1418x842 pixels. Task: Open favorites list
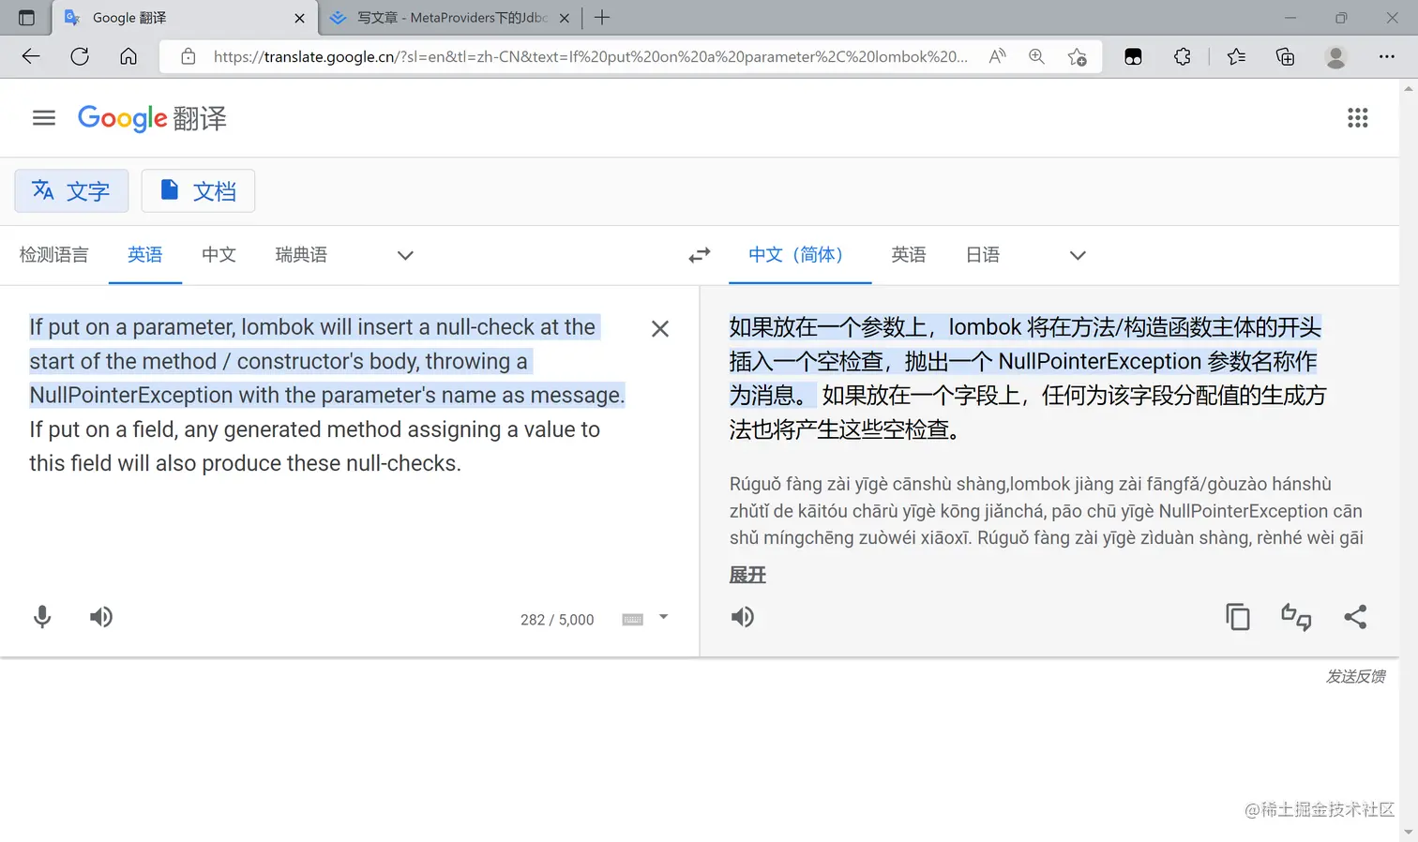click(x=1236, y=56)
